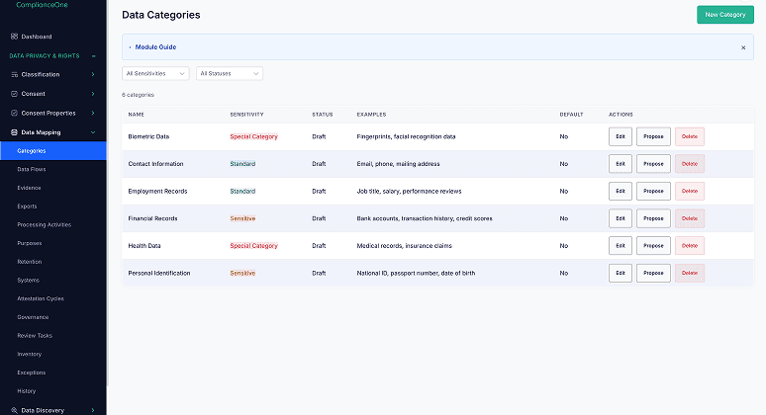766x415 pixels.
Task: Click the Consent Properties icon
Action: pyautogui.click(x=14, y=114)
